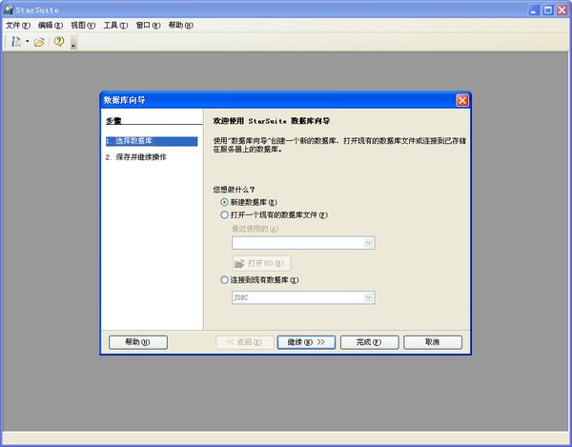The image size is (572, 447).
Task: Click the 帮助 button in the wizard
Action: [x=138, y=342]
